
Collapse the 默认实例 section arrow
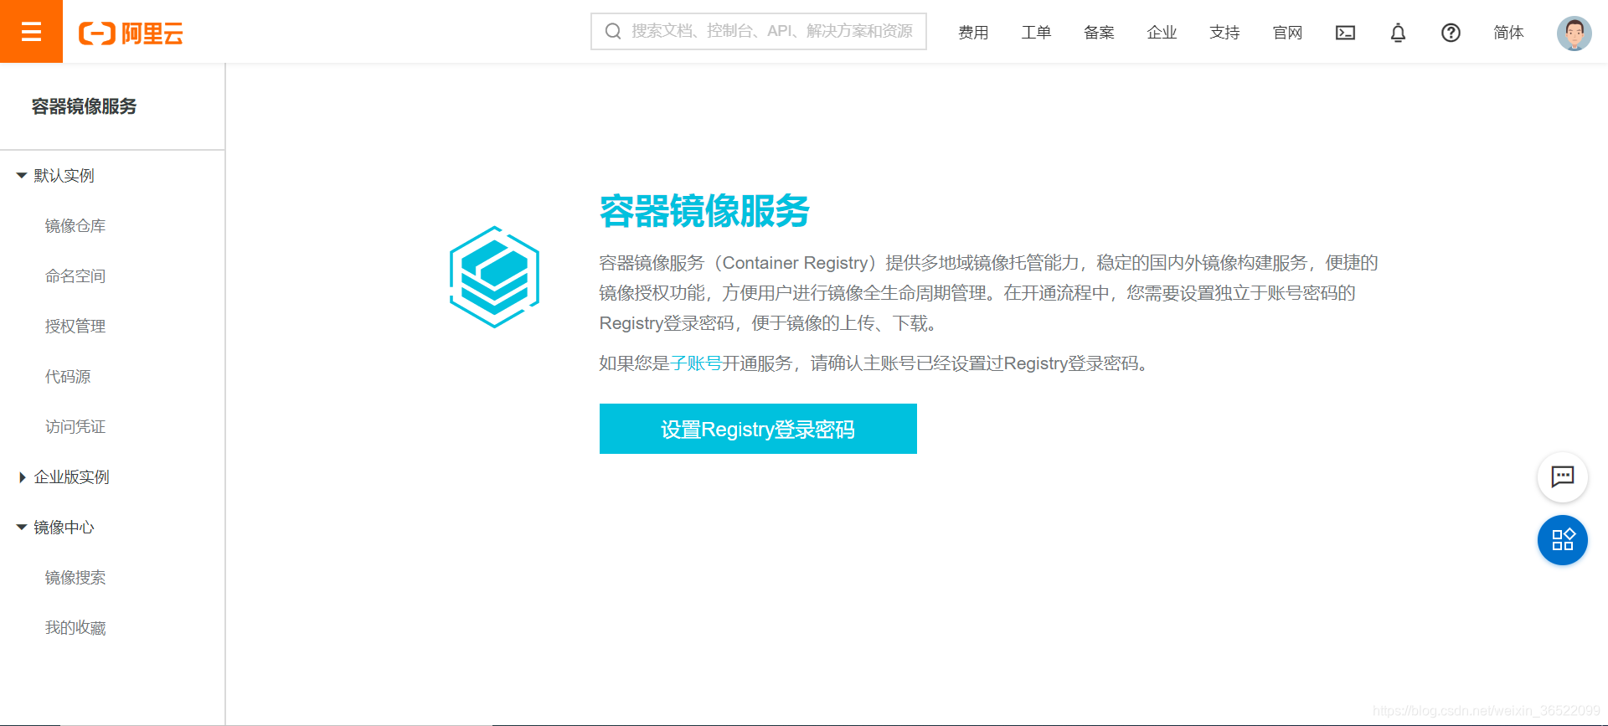pyautogui.click(x=22, y=176)
